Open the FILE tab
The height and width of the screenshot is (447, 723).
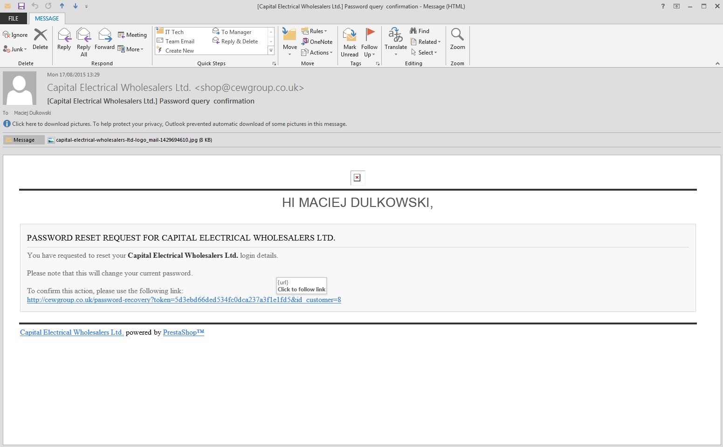[x=14, y=19]
